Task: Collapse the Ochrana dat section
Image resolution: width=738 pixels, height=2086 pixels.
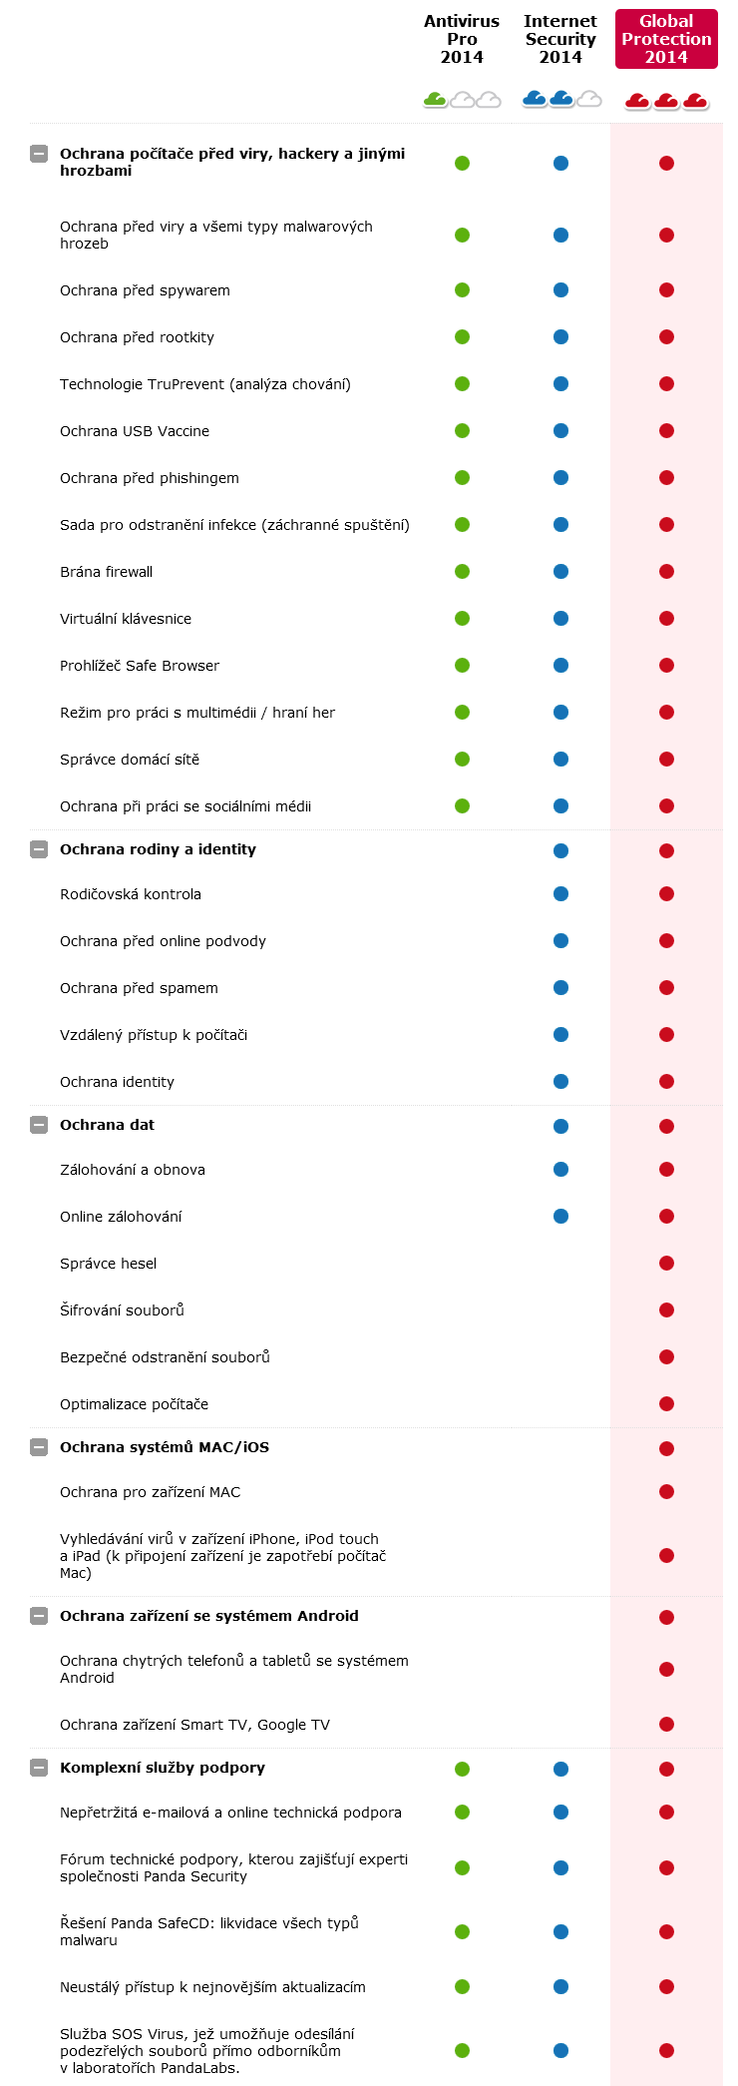Action: tap(39, 1125)
